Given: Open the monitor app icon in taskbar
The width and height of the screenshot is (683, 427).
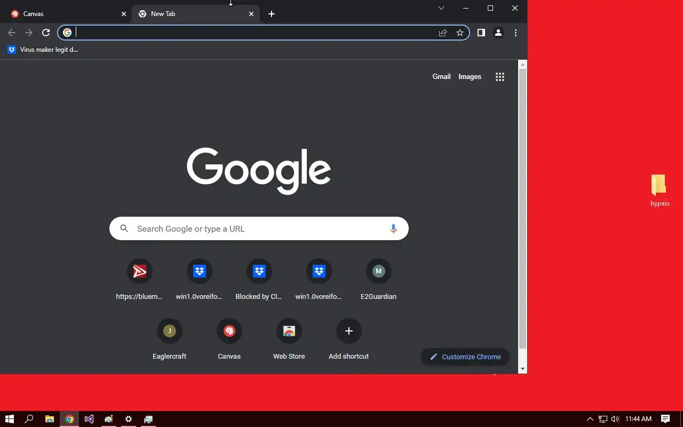Looking at the screenshot, I should (148, 419).
